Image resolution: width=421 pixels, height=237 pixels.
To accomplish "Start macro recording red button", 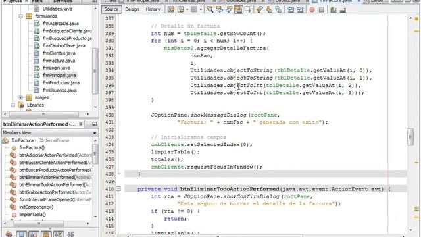I will 312,10.
